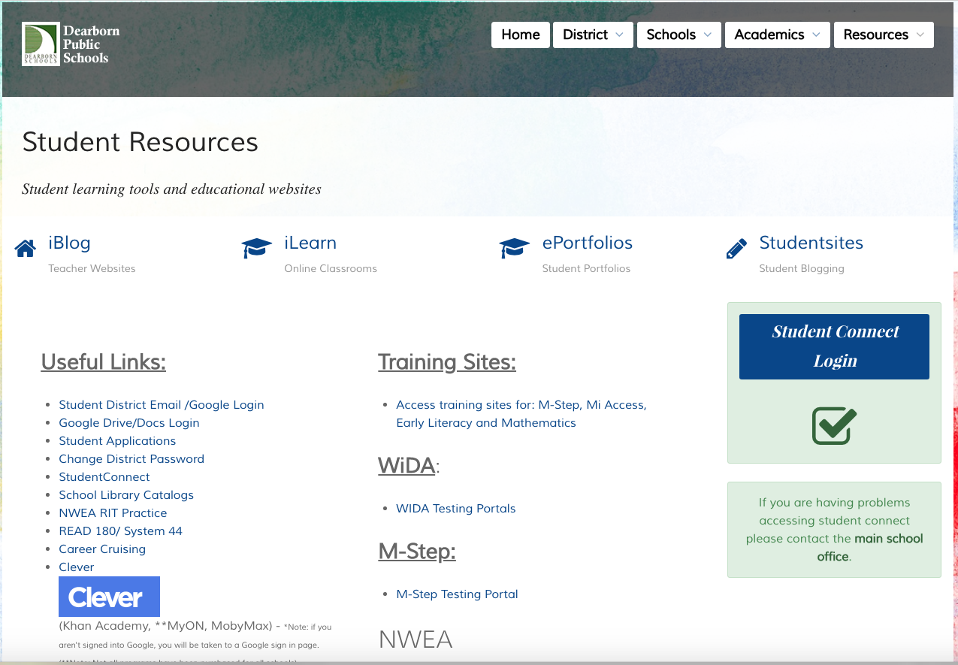Click the ePortfolios graduation cap icon
The image size is (958, 665).
(515, 248)
